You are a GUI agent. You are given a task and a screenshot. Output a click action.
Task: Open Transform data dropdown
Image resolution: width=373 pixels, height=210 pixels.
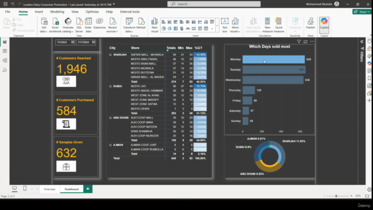tap(129, 24)
